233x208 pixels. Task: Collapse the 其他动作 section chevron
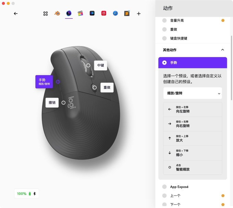click(x=223, y=50)
